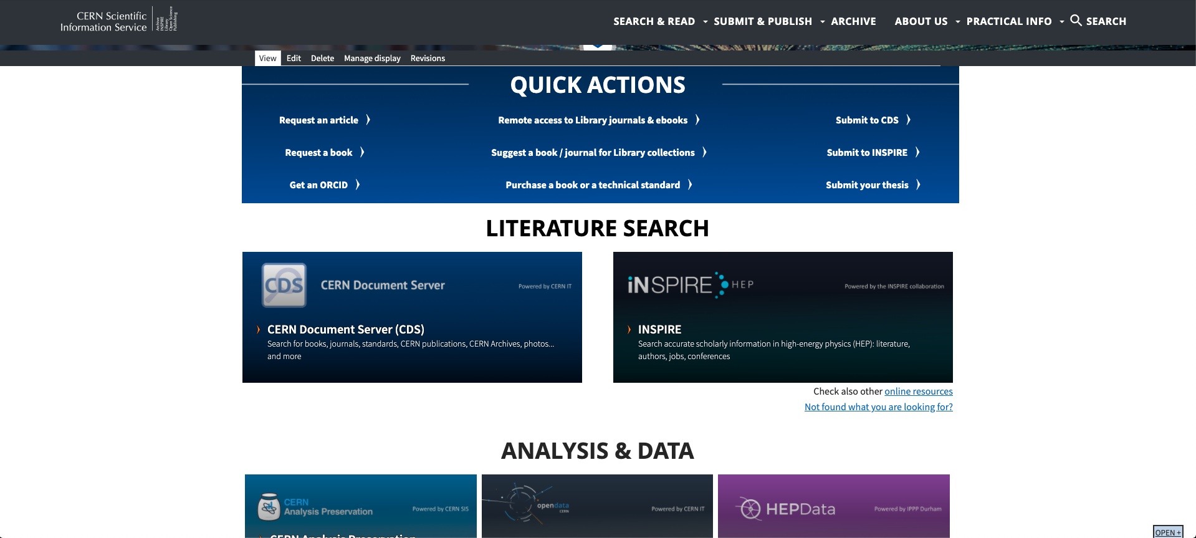The width and height of the screenshot is (1196, 538).
Task: Open Submit your thesis link
Action: click(x=867, y=185)
